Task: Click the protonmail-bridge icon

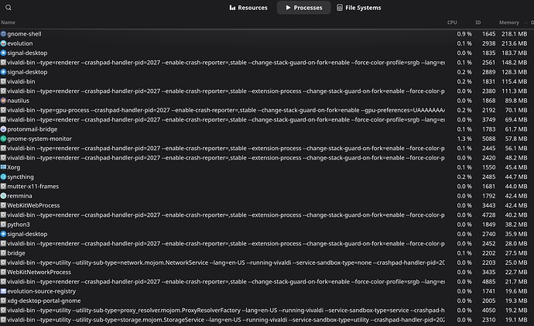Action: pyautogui.click(x=3, y=129)
